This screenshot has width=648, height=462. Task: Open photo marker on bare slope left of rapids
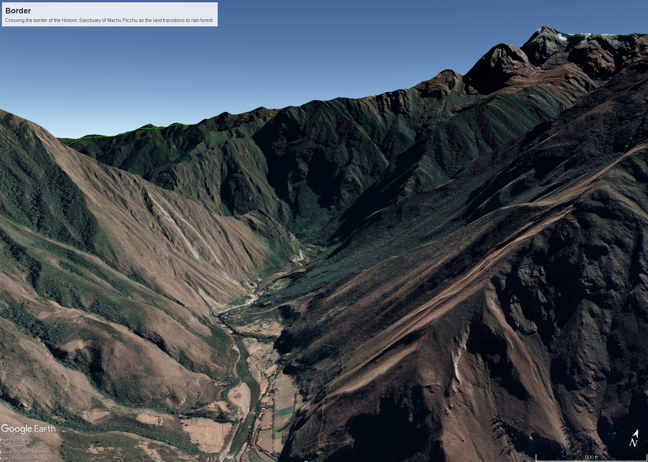pyautogui.click(x=233, y=287)
